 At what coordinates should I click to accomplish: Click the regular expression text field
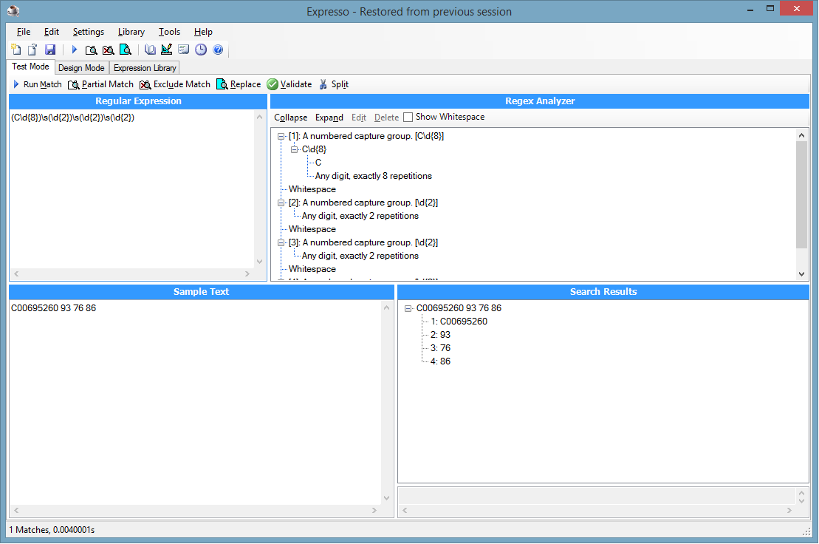131,188
